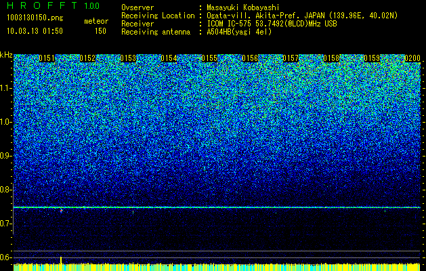Click the 0.8 kHz axis label

[6, 190]
